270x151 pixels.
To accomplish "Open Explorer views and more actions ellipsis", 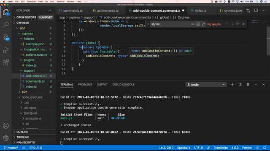I will pyautogui.click(x=49, y=10).
